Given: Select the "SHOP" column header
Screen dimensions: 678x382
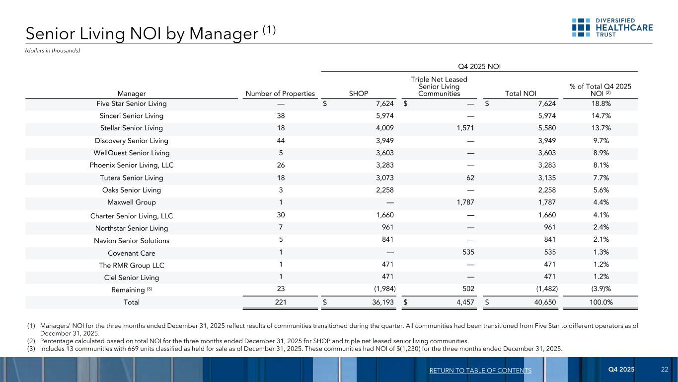Looking at the screenshot, I should [359, 93].
